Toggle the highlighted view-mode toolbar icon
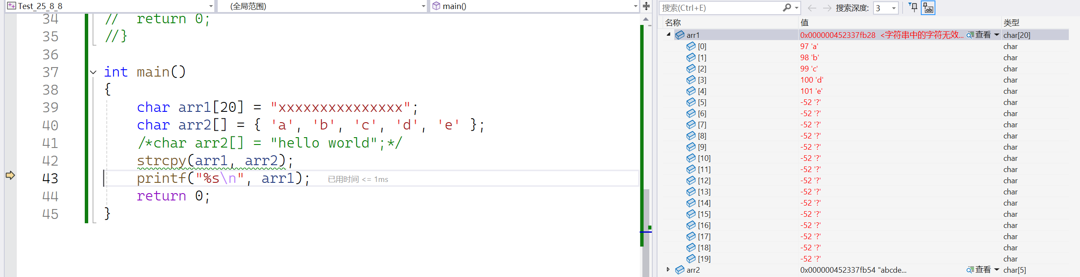This screenshot has height=277, width=1080. click(928, 8)
